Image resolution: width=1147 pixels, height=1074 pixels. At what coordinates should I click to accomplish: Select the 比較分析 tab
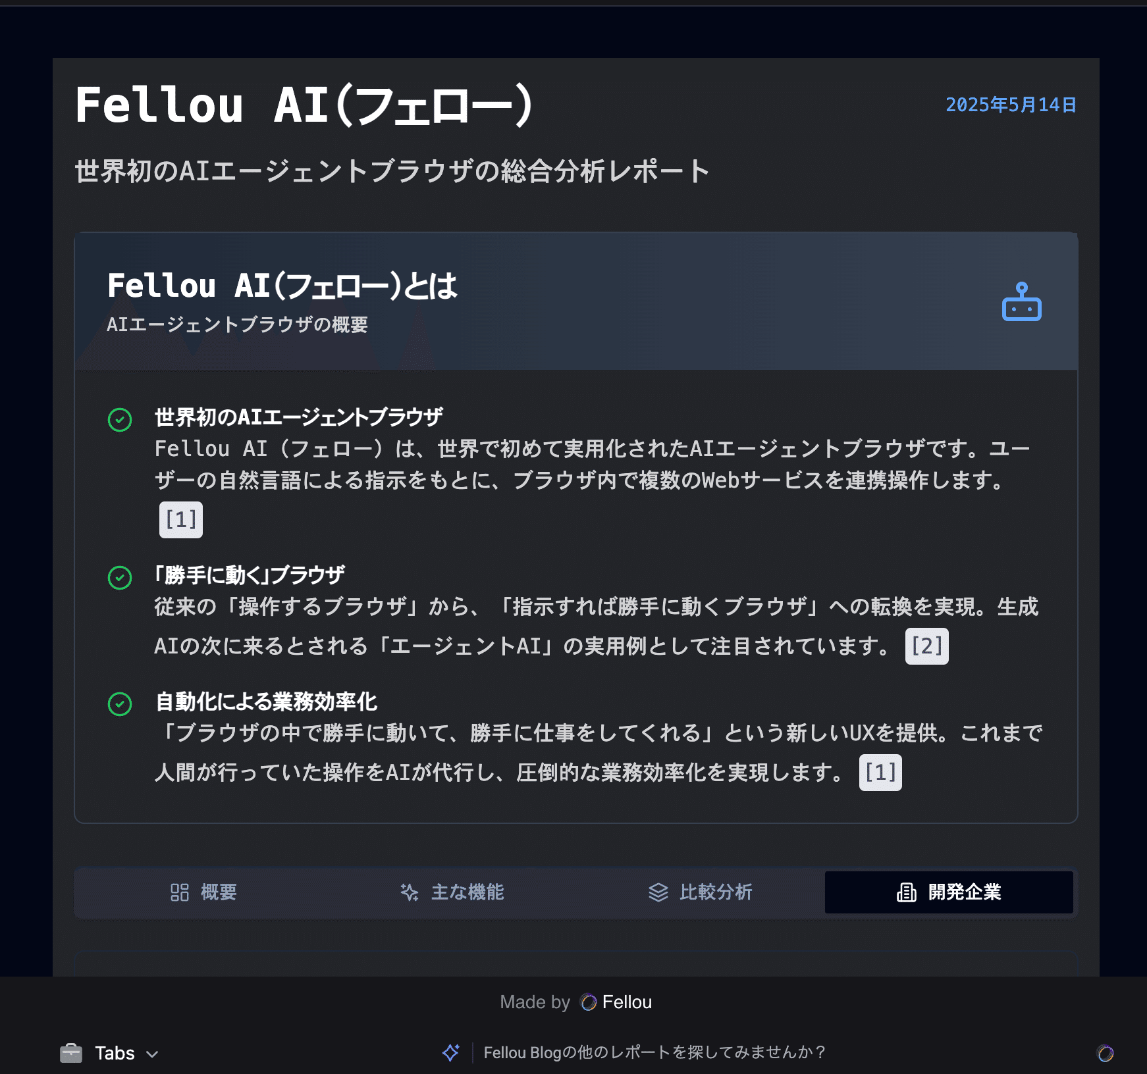701,892
